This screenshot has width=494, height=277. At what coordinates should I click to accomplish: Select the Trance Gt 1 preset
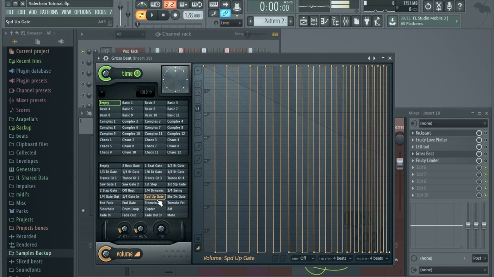tap(110, 178)
